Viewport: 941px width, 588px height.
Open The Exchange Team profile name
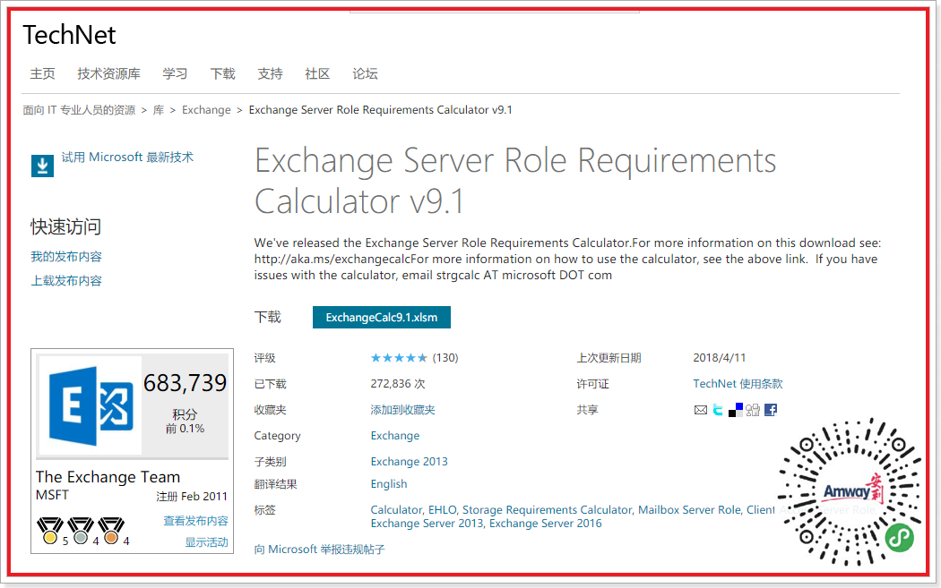(108, 476)
